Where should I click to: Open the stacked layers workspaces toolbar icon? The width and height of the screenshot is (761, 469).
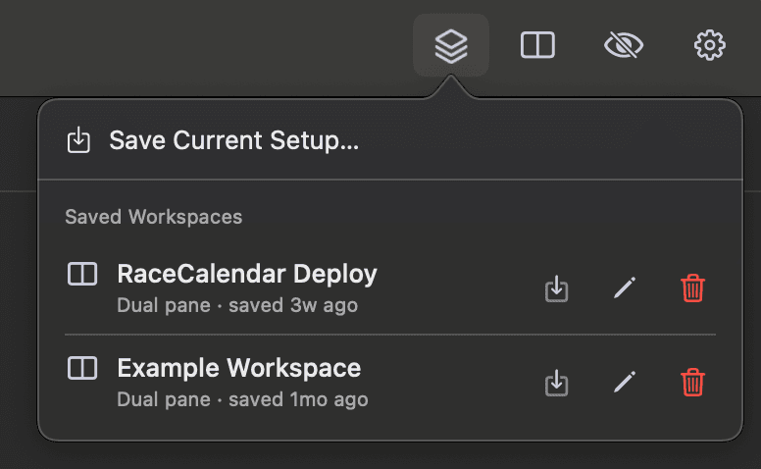pyautogui.click(x=451, y=46)
